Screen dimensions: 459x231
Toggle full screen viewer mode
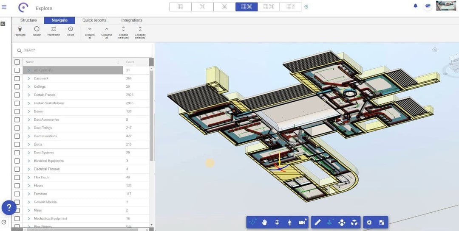[x=382, y=223]
